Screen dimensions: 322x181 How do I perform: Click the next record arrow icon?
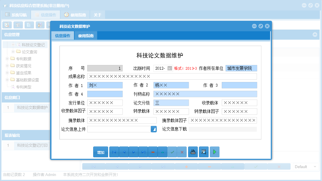pos(134,152)
